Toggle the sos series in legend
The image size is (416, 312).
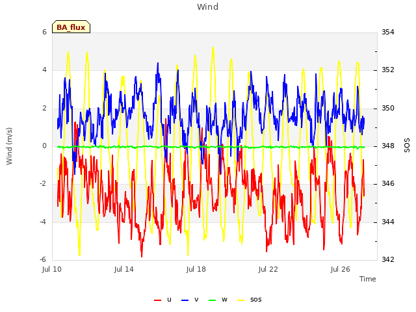coord(249,300)
